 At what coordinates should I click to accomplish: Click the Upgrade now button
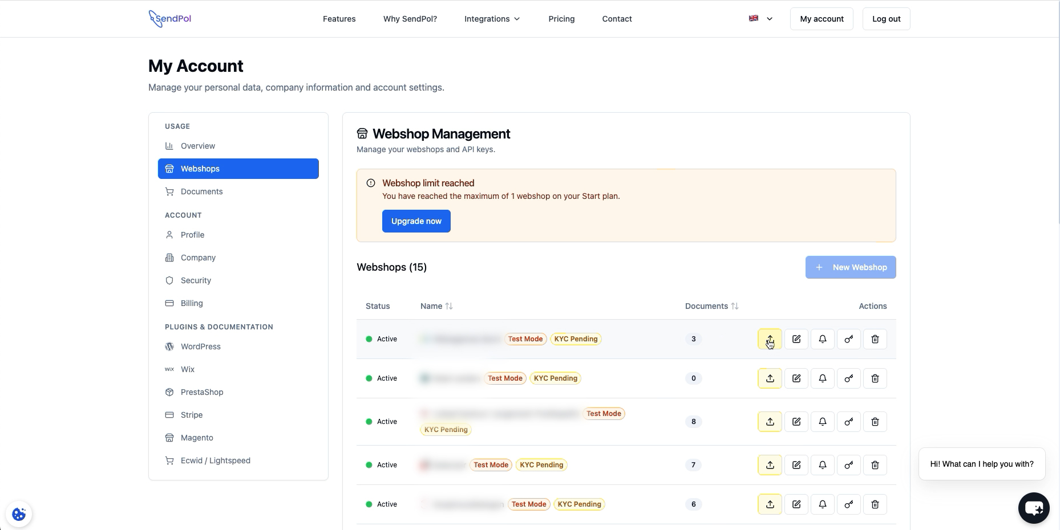tap(416, 221)
